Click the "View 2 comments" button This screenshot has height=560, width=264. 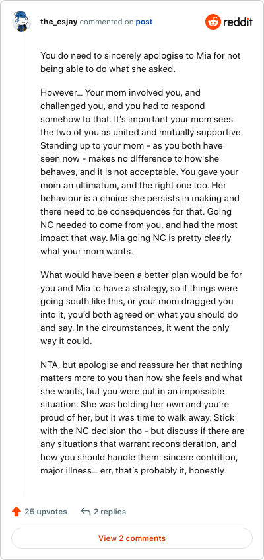tap(132, 538)
